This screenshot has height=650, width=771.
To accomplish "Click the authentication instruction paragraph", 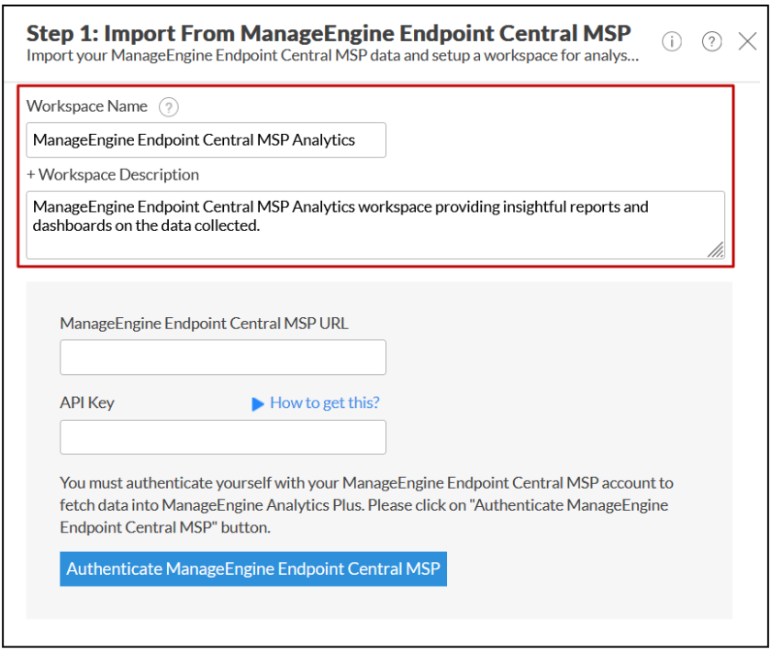I will point(366,505).
